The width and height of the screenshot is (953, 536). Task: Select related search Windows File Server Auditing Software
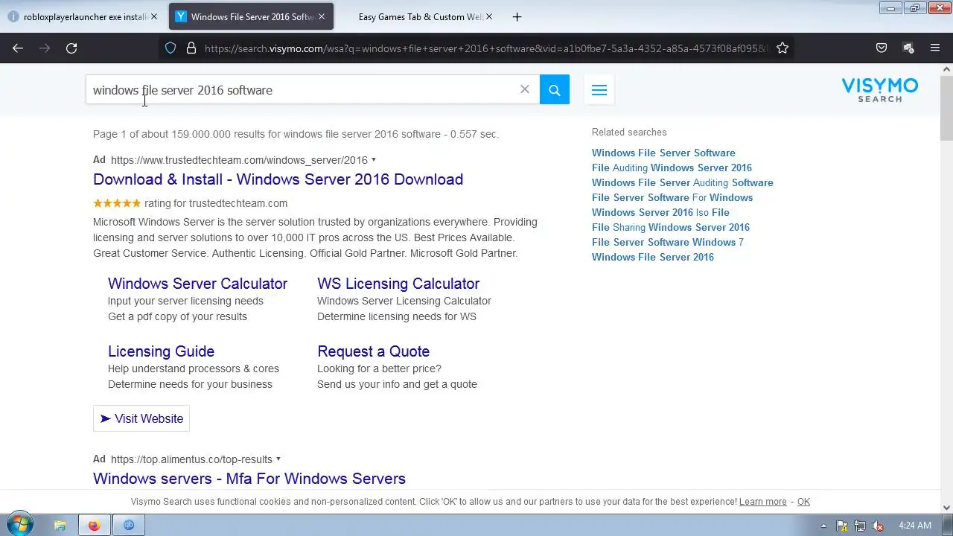[x=683, y=182]
